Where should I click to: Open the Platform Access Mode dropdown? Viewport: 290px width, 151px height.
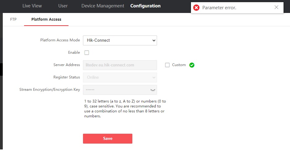(120, 40)
